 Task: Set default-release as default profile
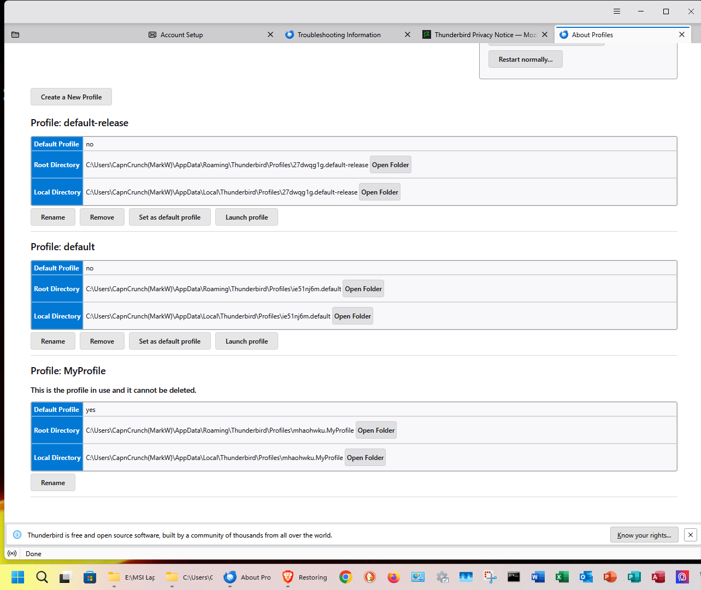pos(170,217)
